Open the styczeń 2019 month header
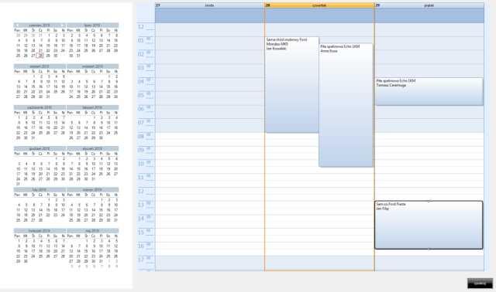The width and height of the screenshot is (496, 292). (92, 148)
